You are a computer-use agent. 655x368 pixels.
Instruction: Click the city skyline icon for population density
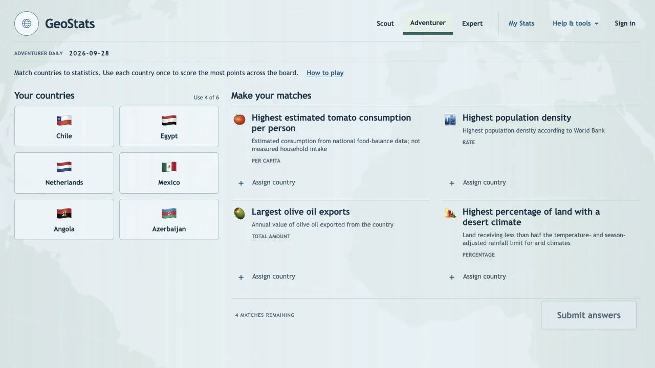coord(450,119)
